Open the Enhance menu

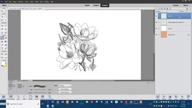tap(21, 2)
